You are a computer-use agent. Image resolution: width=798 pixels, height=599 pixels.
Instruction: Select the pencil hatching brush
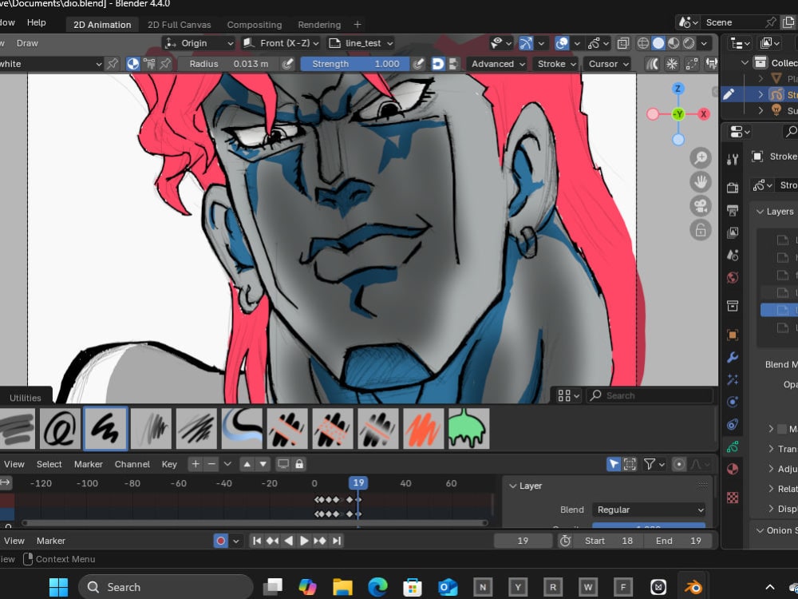coord(196,428)
